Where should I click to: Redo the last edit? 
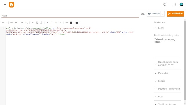pyautogui.click(x=16, y=23)
